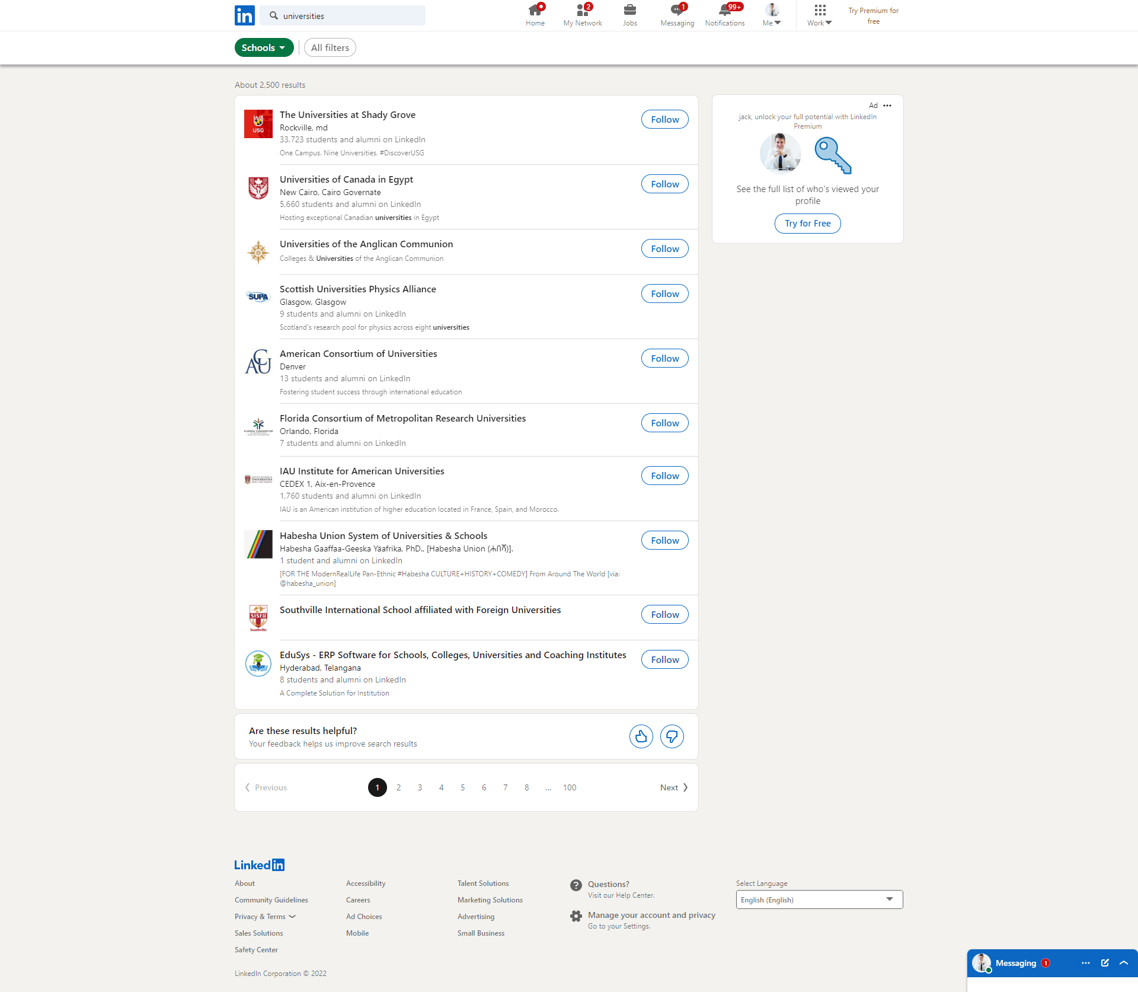Open American Consortium of Universities title
Screen dimensions: 1138x992
[x=359, y=353]
